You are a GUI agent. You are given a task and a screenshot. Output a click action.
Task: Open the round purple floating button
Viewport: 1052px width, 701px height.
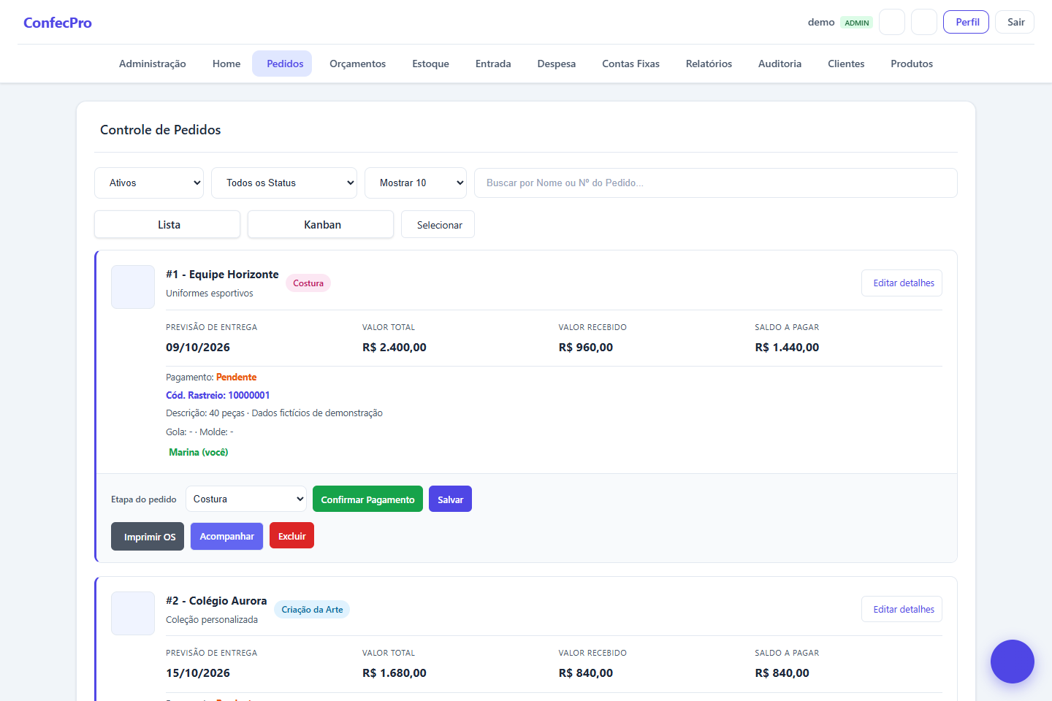[x=1013, y=662]
